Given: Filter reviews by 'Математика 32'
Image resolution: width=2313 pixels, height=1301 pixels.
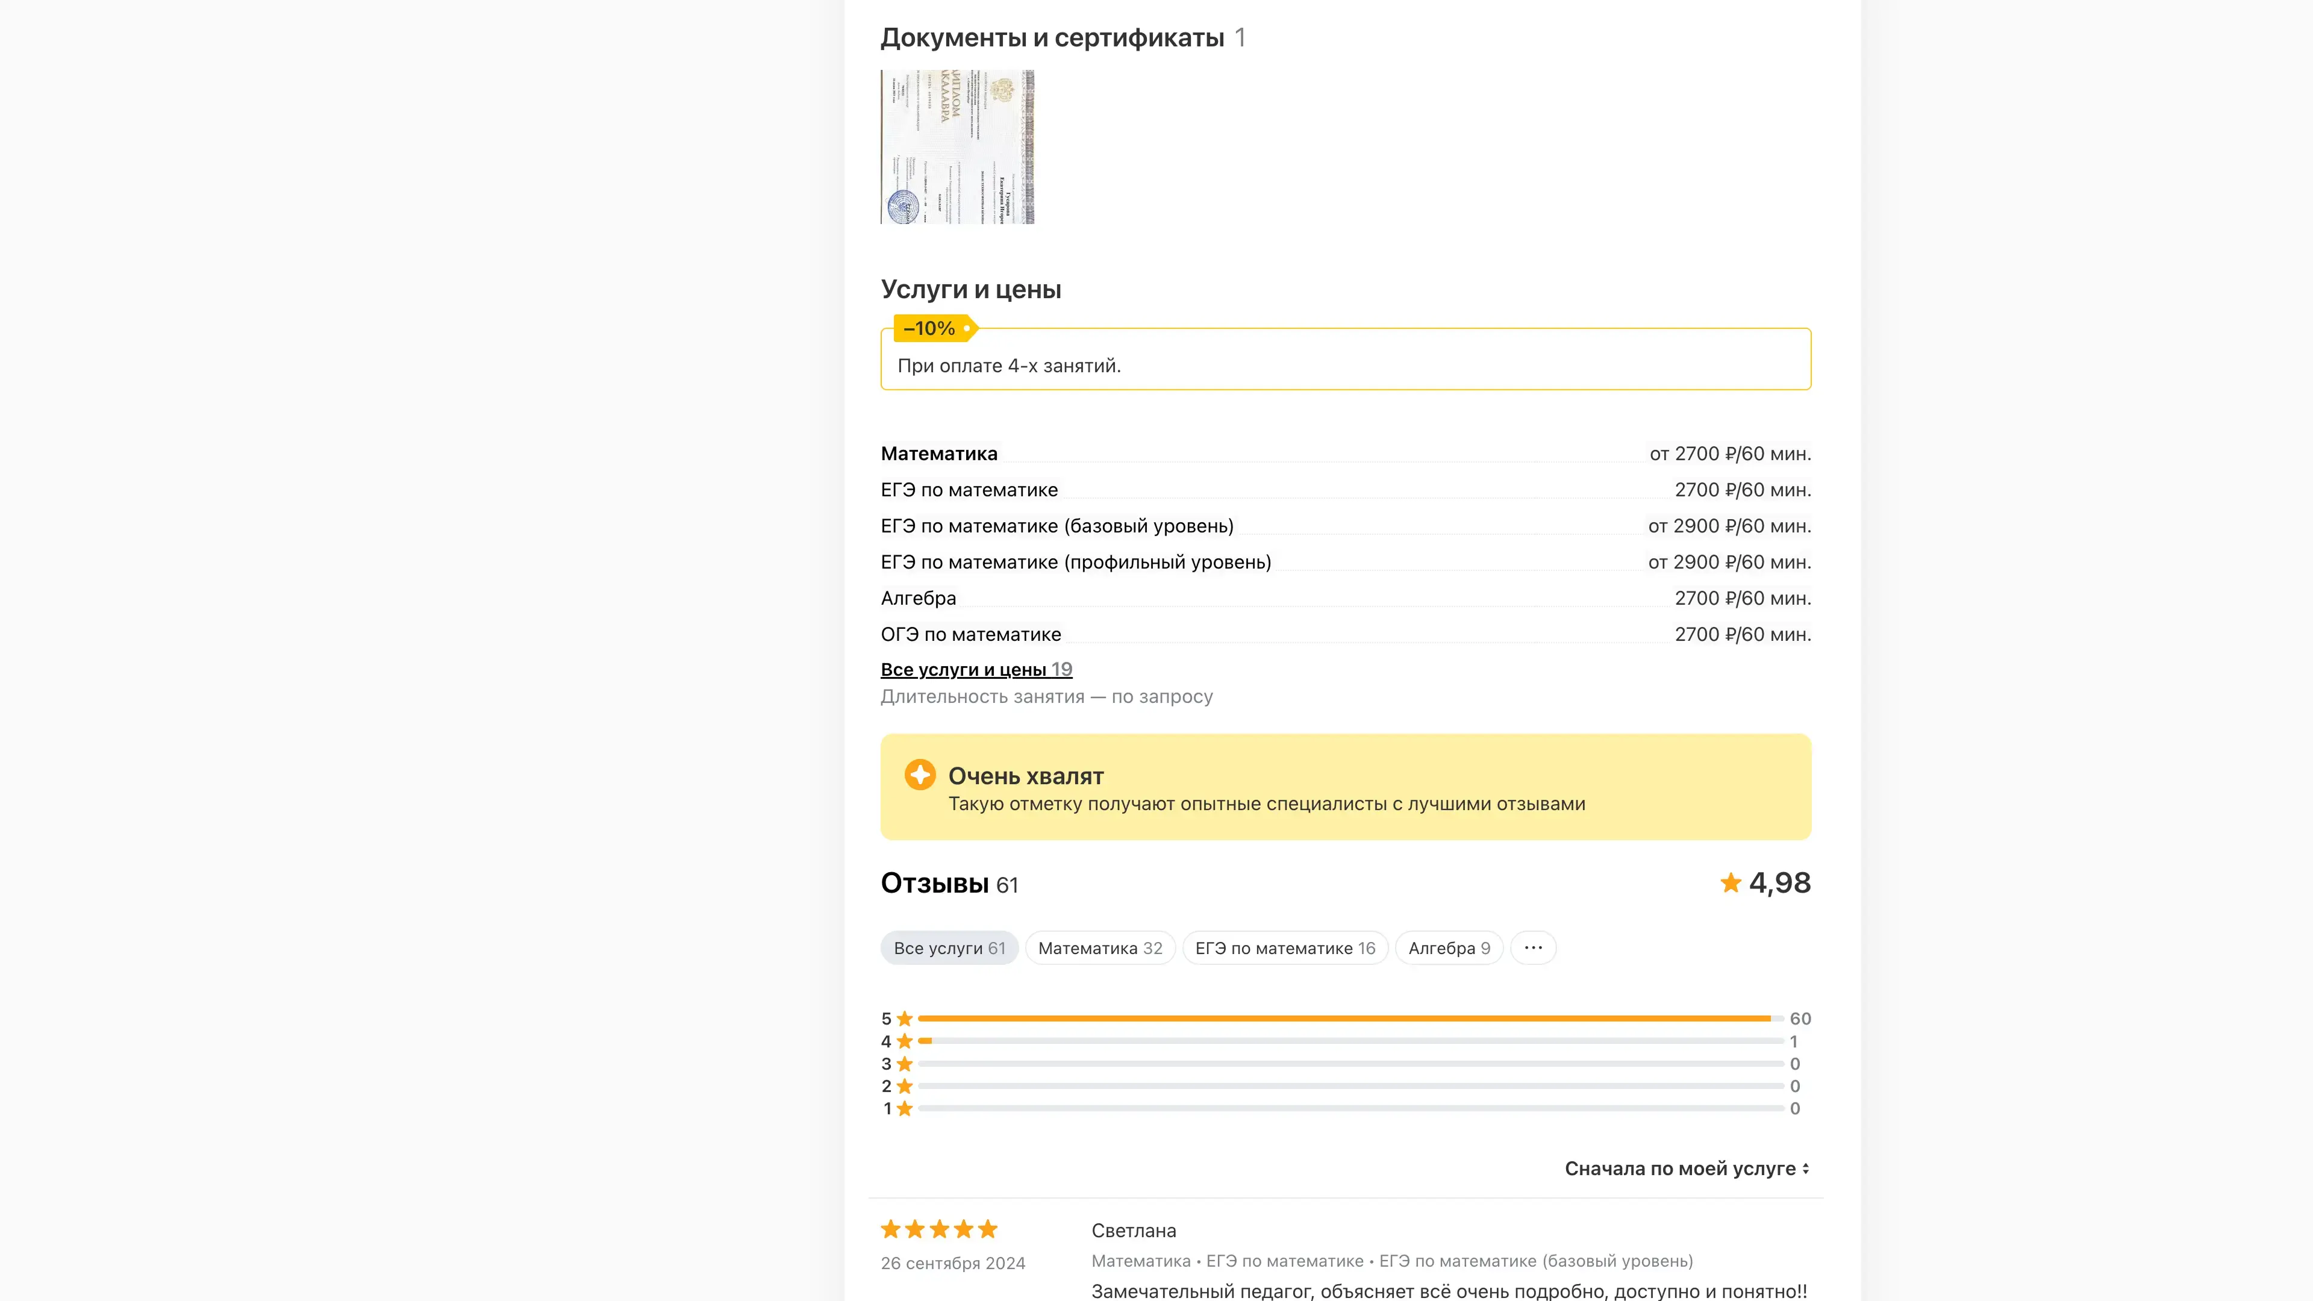Looking at the screenshot, I should coord(1100,948).
